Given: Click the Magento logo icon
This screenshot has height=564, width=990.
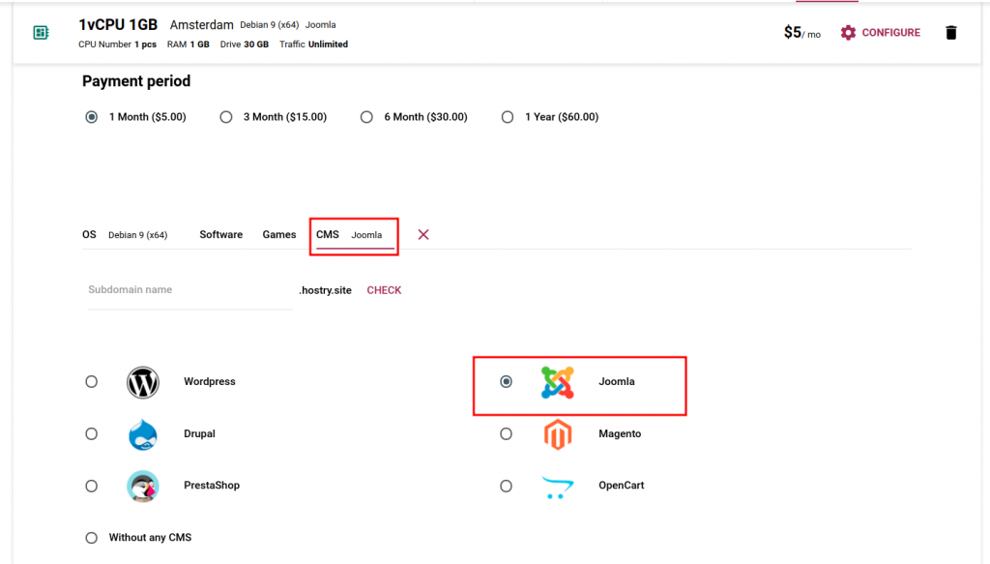Looking at the screenshot, I should pos(558,434).
